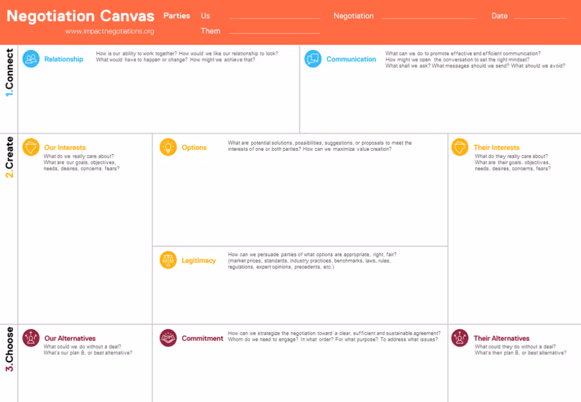Click the Date blank line

tap(540, 16)
